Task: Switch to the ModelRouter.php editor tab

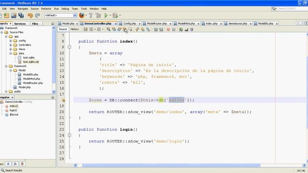Action: coord(157,24)
